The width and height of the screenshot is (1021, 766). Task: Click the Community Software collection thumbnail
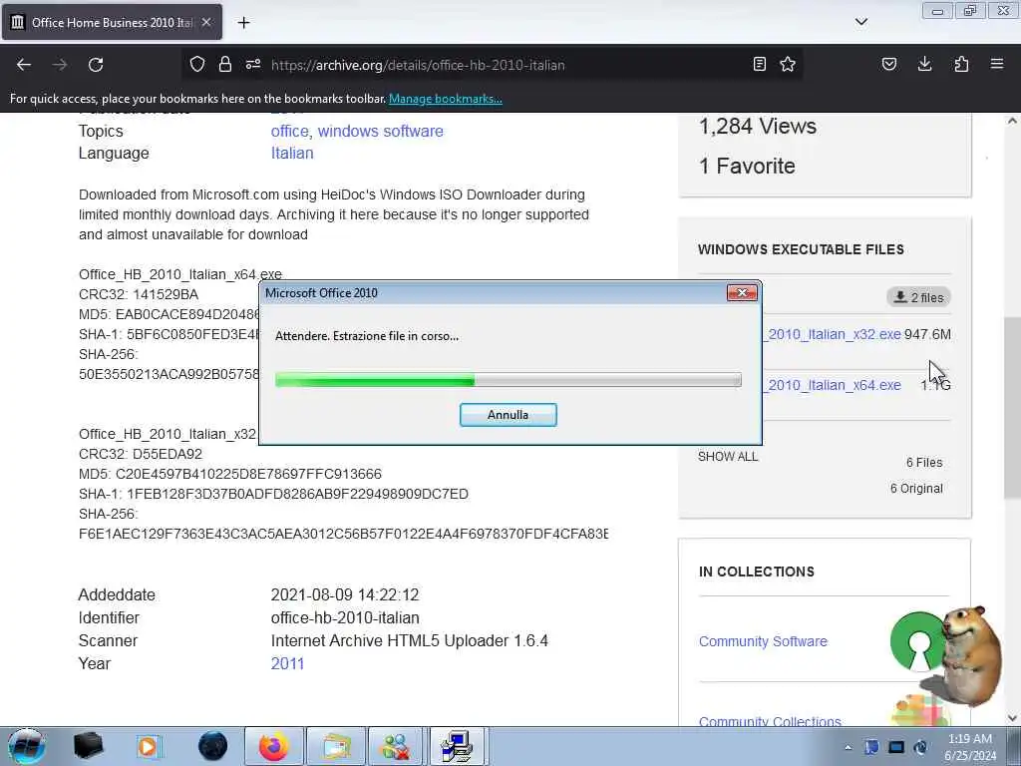[918, 641]
